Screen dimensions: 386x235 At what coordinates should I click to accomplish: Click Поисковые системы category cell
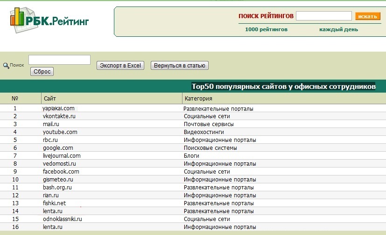(x=210, y=148)
